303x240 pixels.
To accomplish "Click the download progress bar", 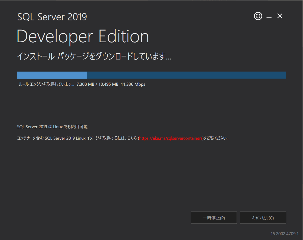I will (x=151, y=75).
